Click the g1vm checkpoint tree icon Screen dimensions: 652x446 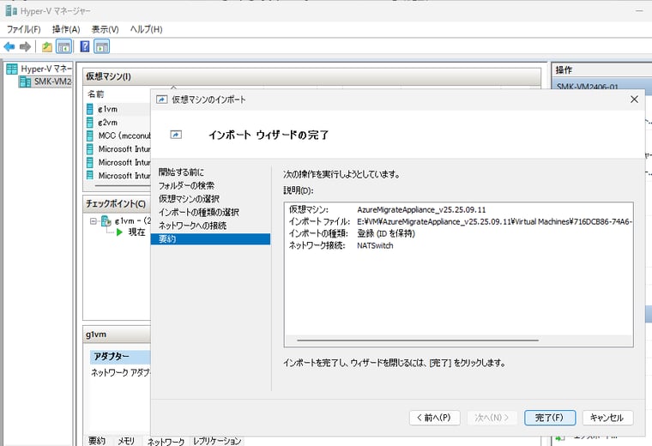coord(106,220)
